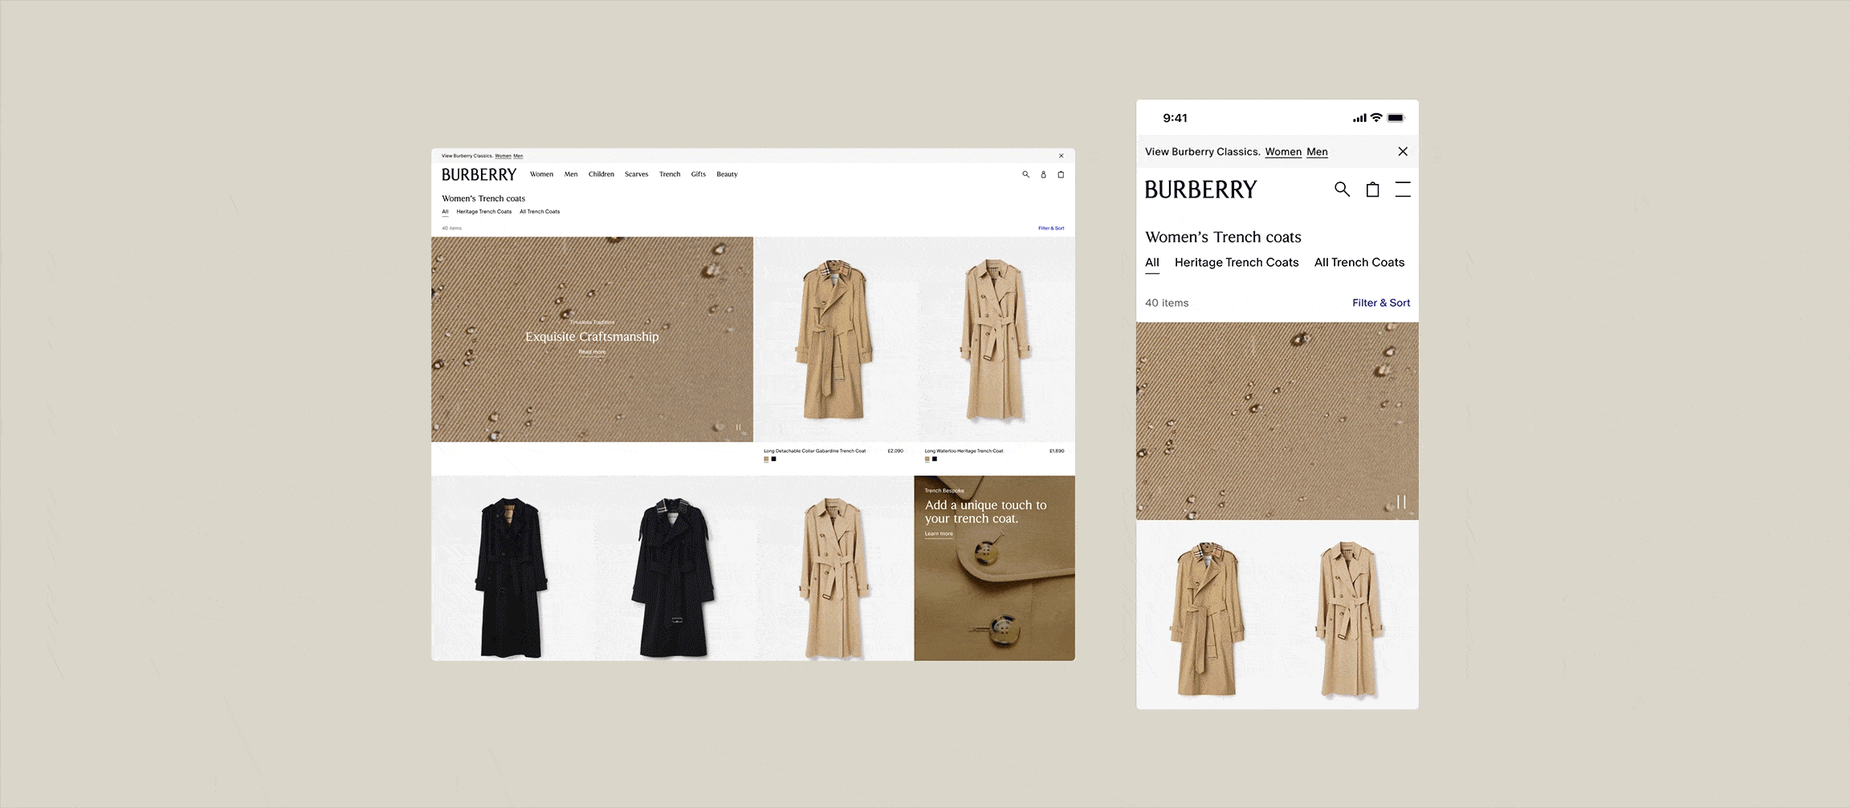The width and height of the screenshot is (1850, 808).
Task: Open the Women menu in desktop navigation
Action: click(x=541, y=174)
